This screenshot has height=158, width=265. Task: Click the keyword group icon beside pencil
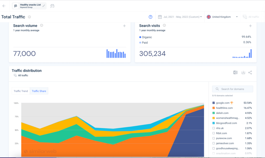tap(52, 6)
